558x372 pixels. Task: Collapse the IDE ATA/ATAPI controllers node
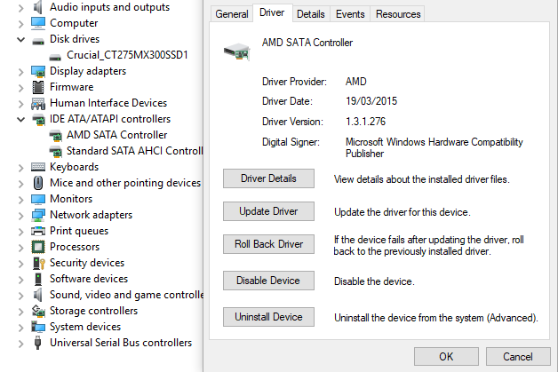pos(21,120)
